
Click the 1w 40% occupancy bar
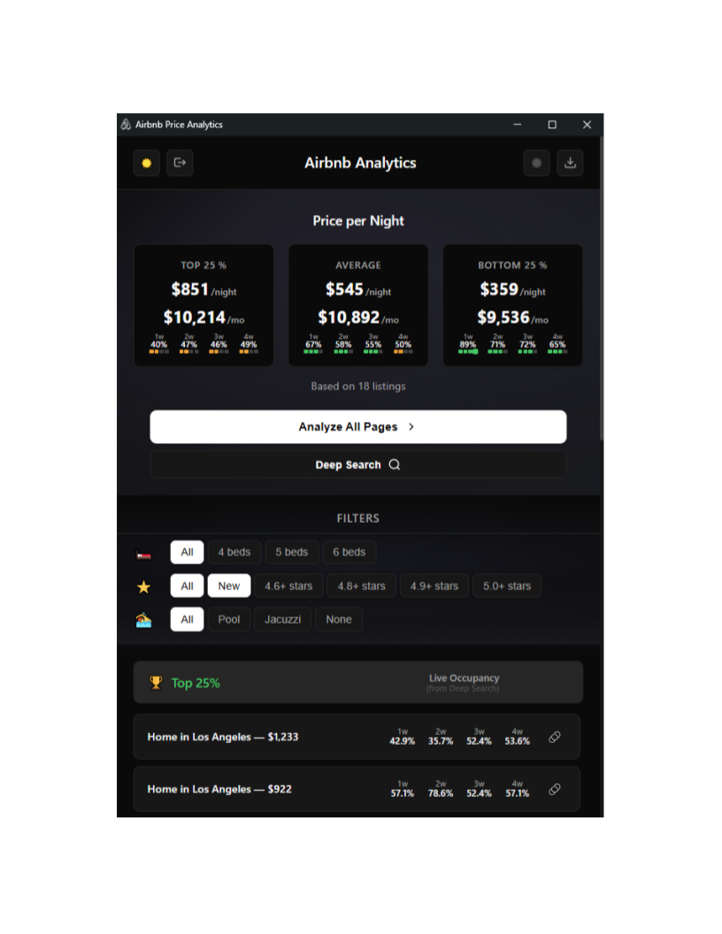[x=158, y=351]
